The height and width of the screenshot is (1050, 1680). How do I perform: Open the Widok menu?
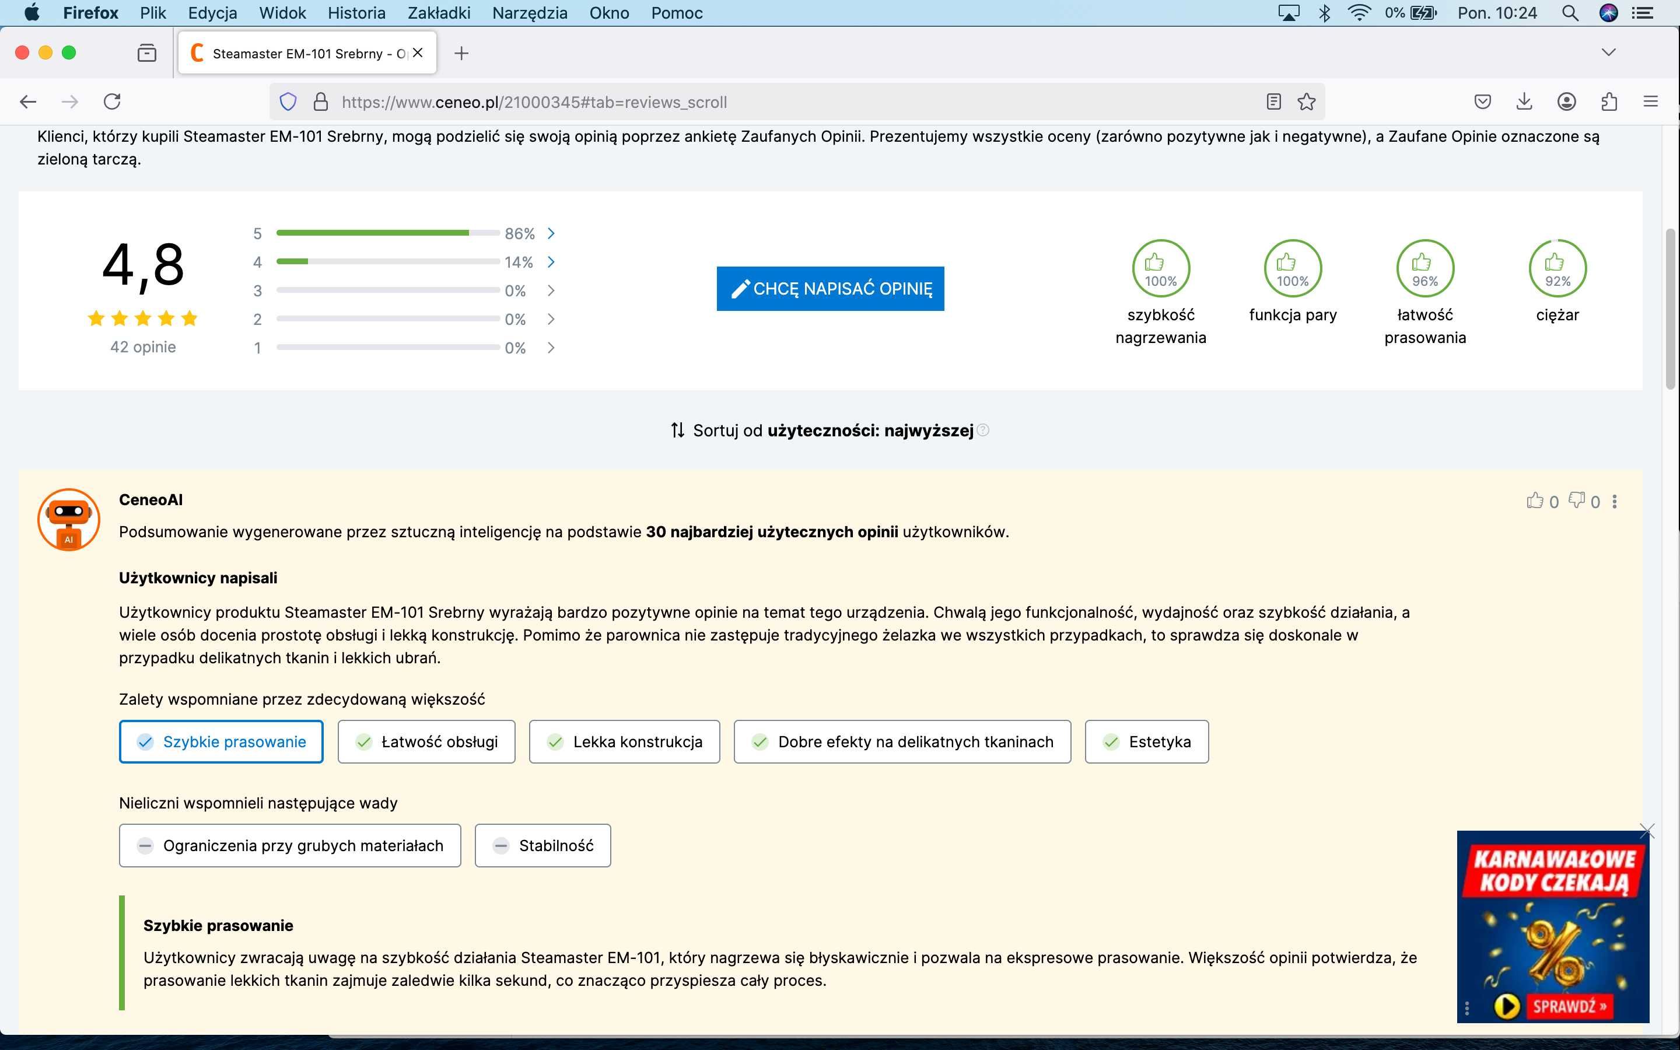click(x=282, y=12)
